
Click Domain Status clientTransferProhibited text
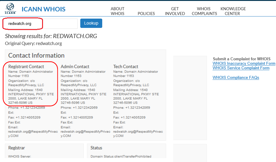pos(121,156)
